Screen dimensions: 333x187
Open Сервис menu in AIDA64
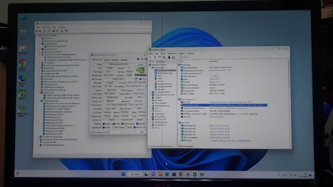click(x=182, y=53)
